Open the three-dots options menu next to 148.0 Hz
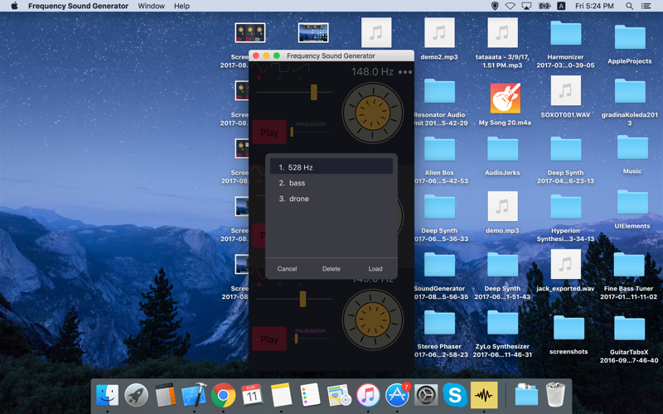This screenshot has width=663, height=414. [x=405, y=72]
